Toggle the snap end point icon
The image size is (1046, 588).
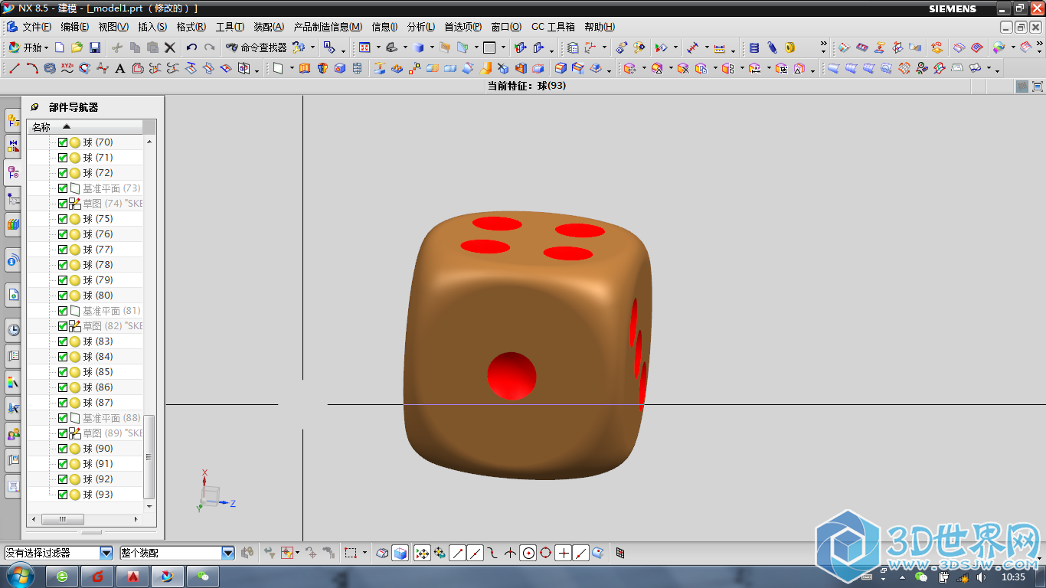457,553
